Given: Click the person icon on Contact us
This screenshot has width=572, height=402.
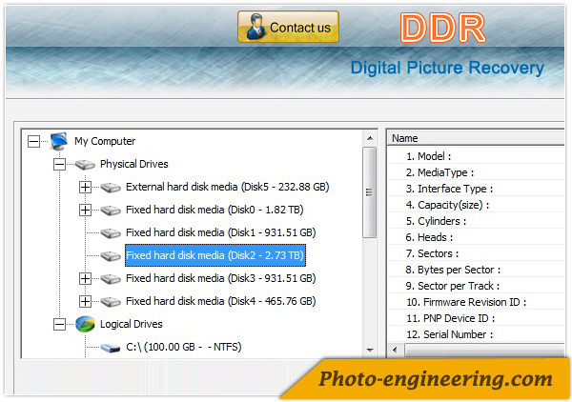Looking at the screenshot, I should pyautogui.click(x=255, y=27).
